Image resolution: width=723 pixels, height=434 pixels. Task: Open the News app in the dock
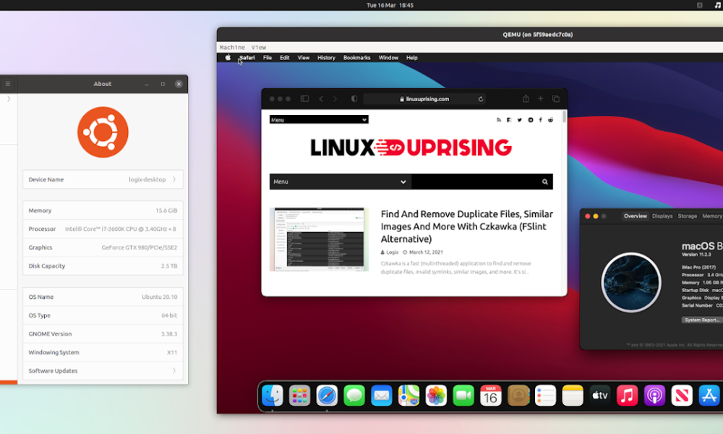tap(682, 395)
